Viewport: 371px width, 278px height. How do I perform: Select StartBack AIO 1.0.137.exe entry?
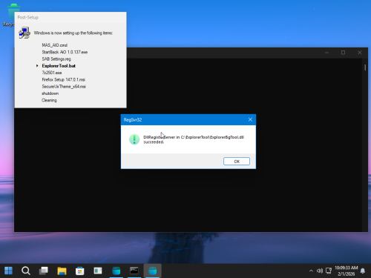[x=65, y=52]
